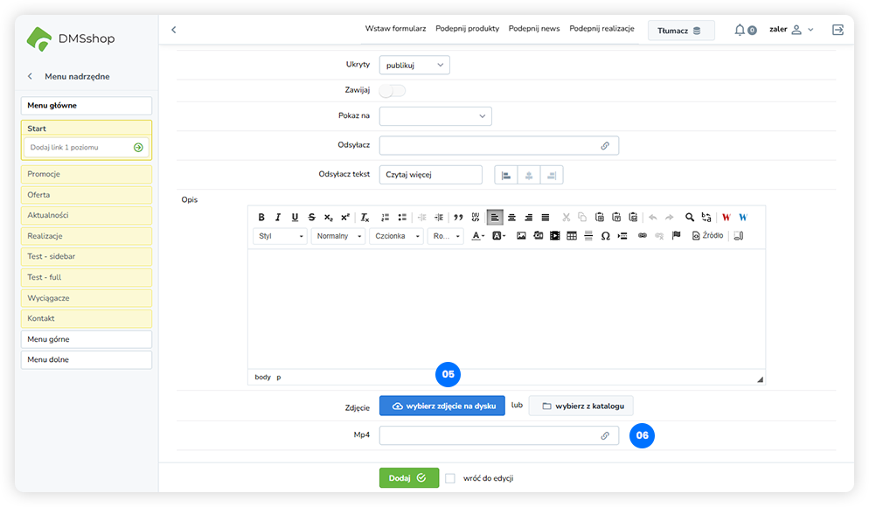Click the find (magnifier) icon in the editor

pos(690,218)
